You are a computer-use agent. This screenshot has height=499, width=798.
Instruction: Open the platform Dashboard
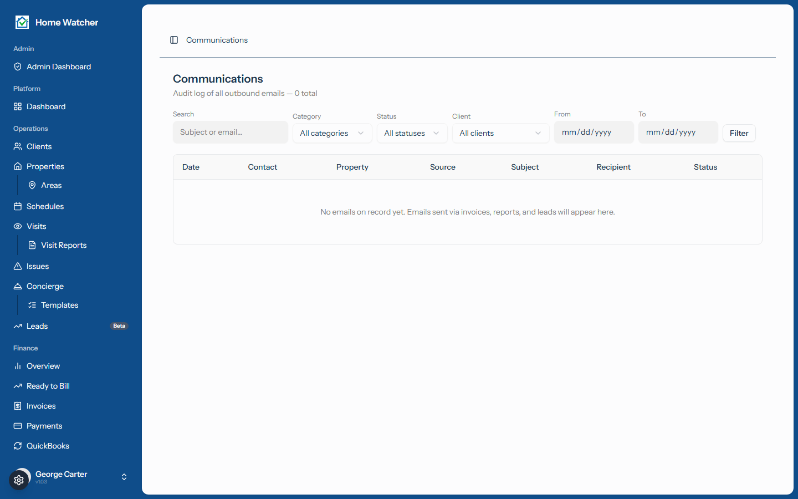click(x=71, y=106)
